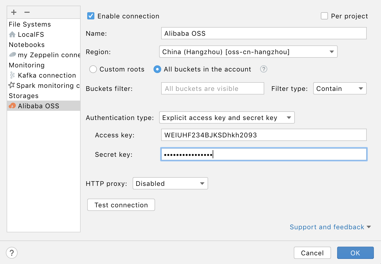Open the Filter type Contain dropdown
Image resolution: width=381 pixels, height=264 pixels.
pyautogui.click(x=340, y=88)
